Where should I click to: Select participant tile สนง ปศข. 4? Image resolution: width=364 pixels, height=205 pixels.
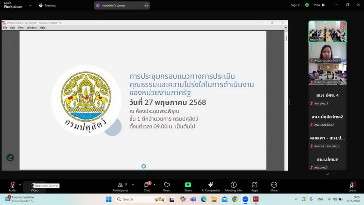click(327, 95)
